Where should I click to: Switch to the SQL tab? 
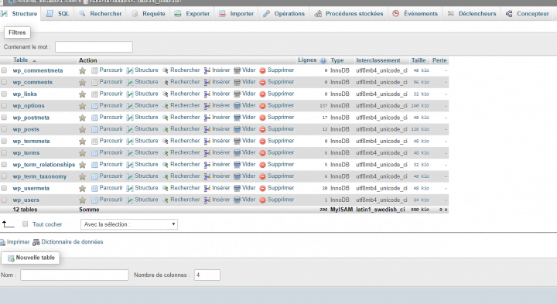coord(58,13)
